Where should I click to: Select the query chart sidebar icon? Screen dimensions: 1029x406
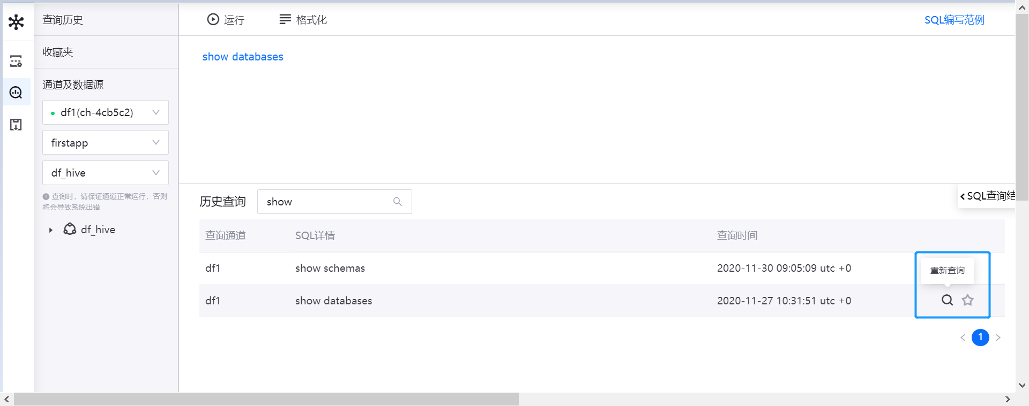click(x=16, y=93)
